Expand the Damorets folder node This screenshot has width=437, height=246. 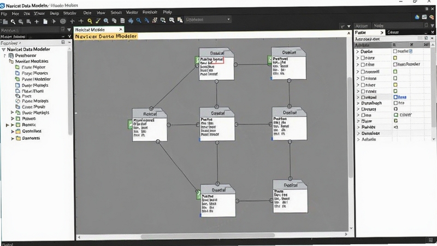click(x=12, y=138)
